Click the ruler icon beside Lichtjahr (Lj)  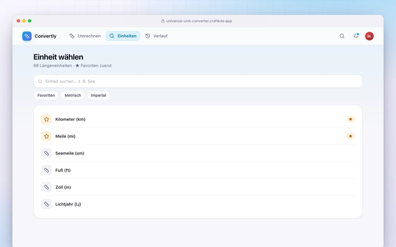pyautogui.click(x=46, y=204)
